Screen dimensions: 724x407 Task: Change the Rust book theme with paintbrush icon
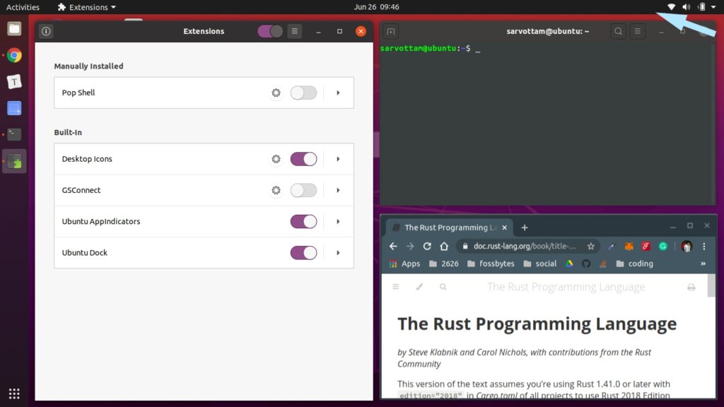tap(419, 286)
